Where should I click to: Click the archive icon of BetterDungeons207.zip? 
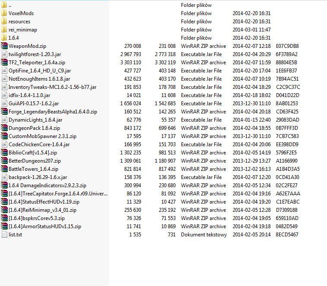(x=4, y=160)
